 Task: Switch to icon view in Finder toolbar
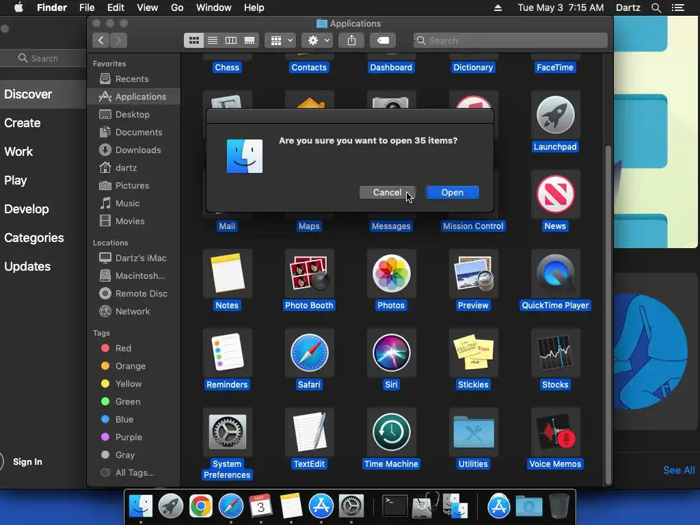193,40
